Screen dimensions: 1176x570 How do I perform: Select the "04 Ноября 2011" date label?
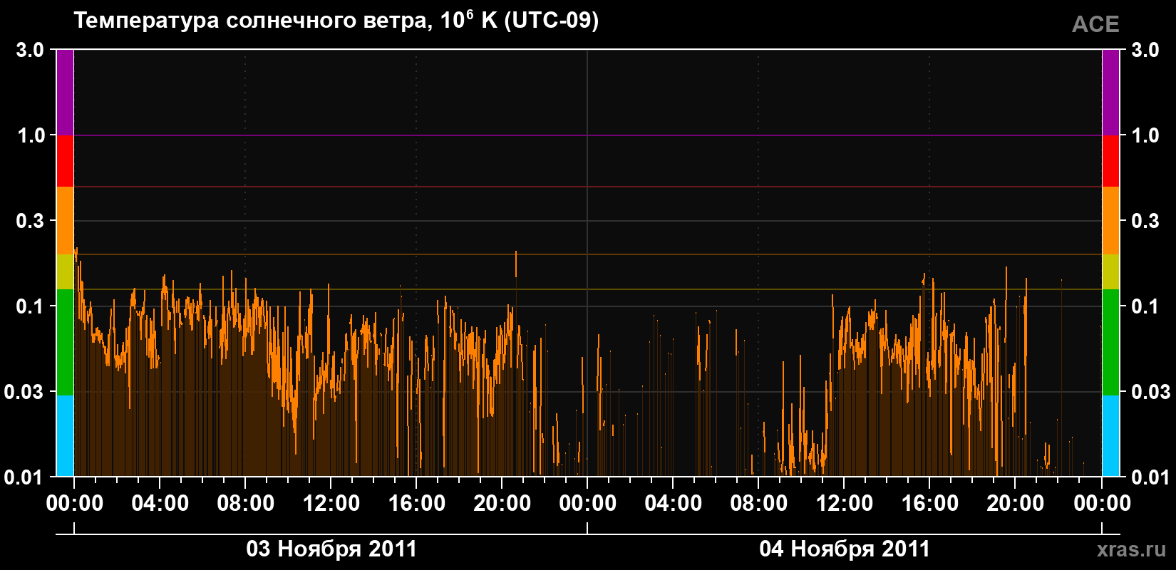tap(845, 549)
